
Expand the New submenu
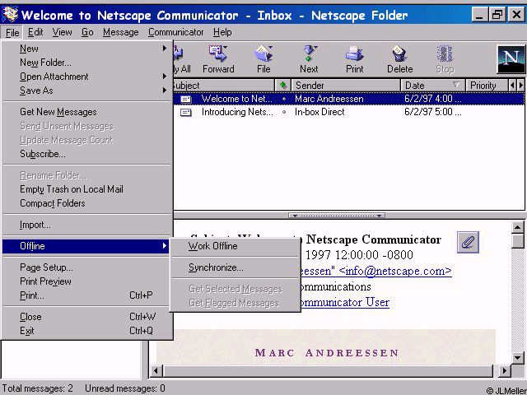click(165, 49)
